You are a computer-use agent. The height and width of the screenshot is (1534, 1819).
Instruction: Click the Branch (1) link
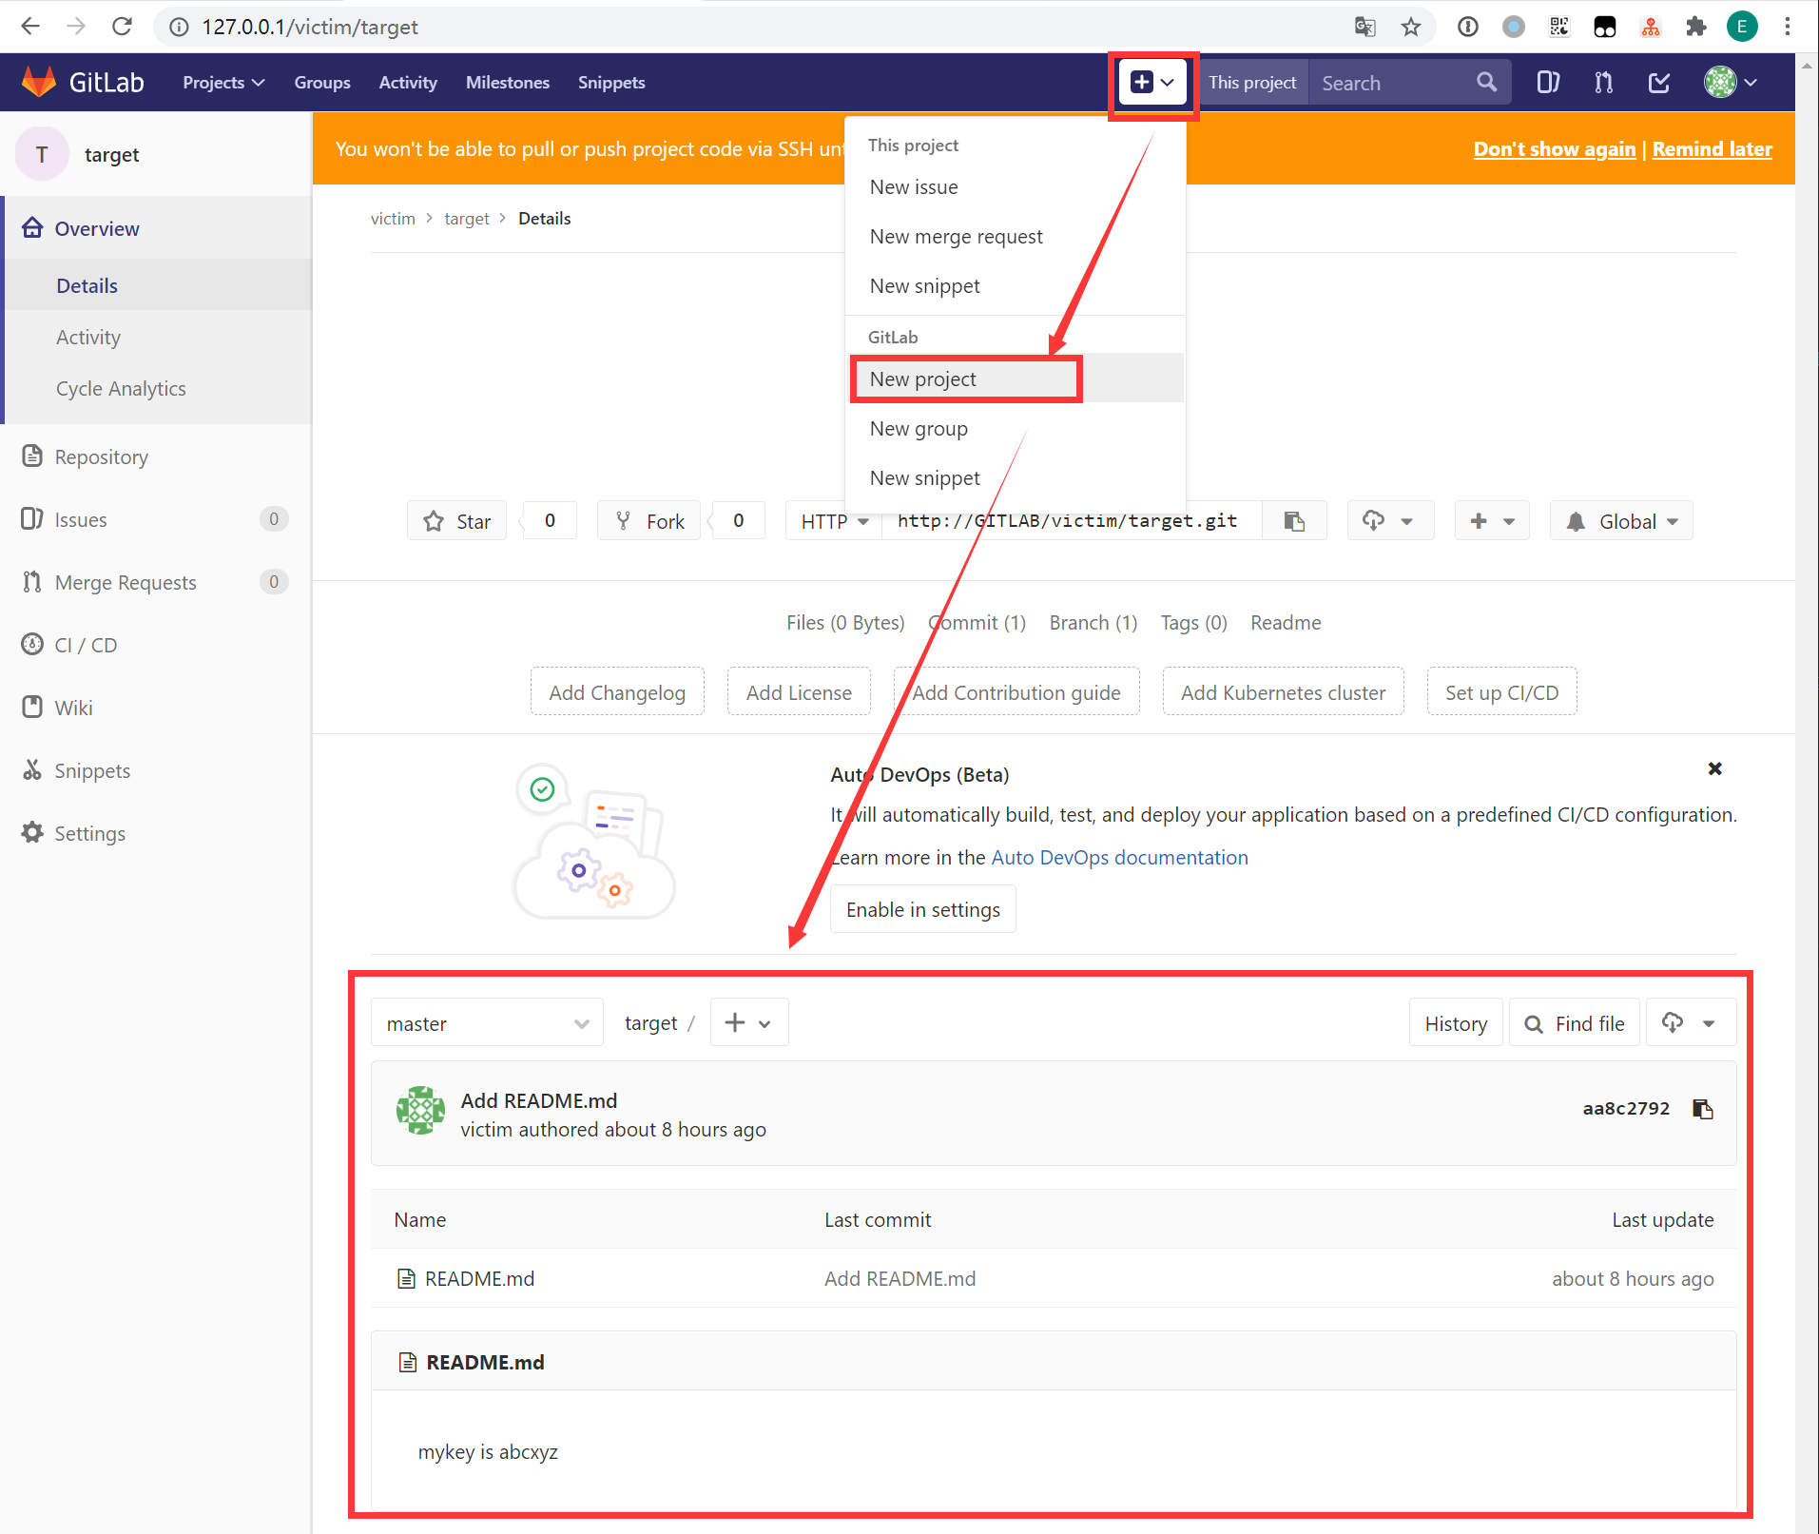click(1093, 623)
